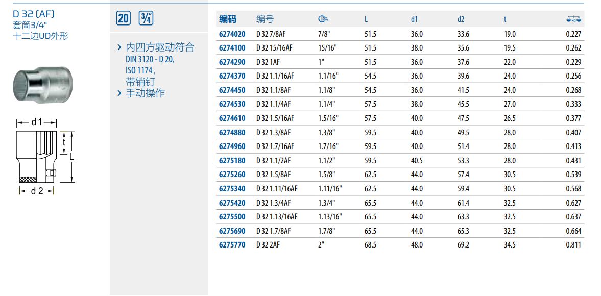Click the 20 drive size icon

[124, 19]
